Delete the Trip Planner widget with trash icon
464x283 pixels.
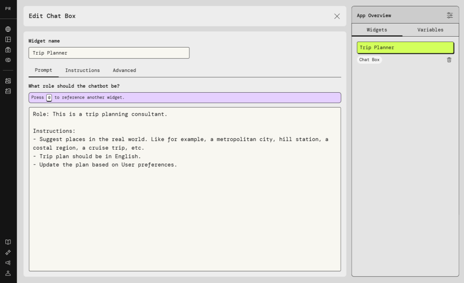(449, 60)
